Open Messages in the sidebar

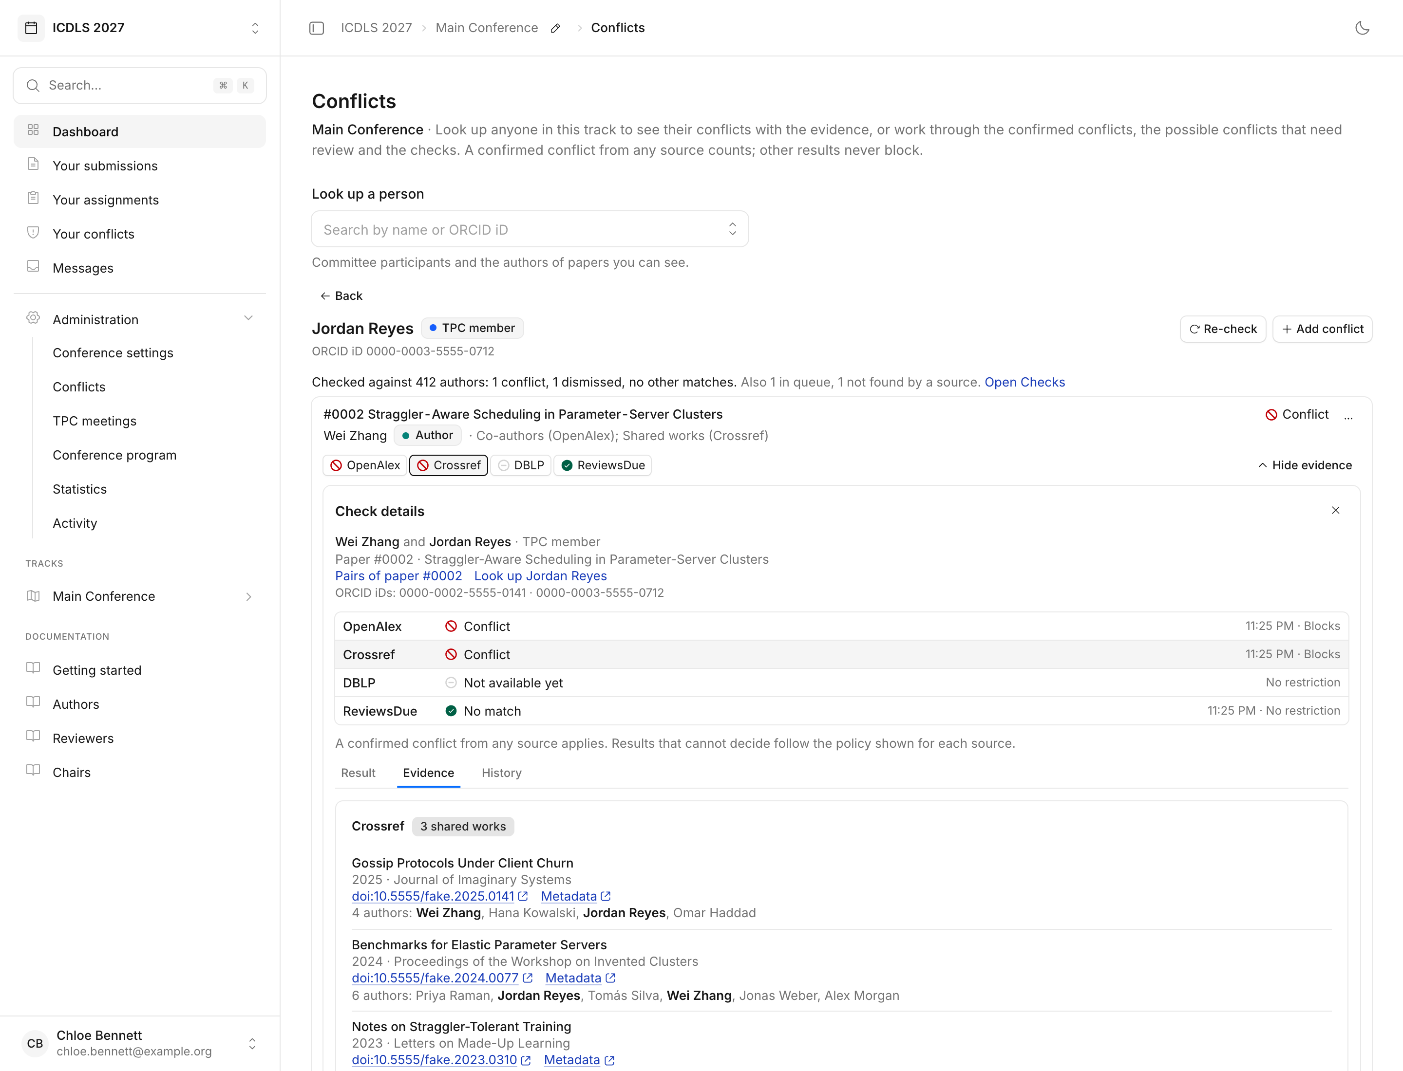coord(140,268)
